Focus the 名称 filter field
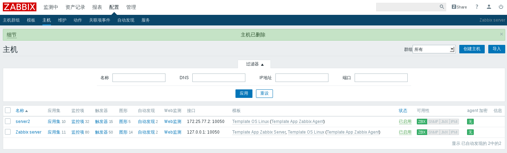507x153 pixels. click(139, 78)
